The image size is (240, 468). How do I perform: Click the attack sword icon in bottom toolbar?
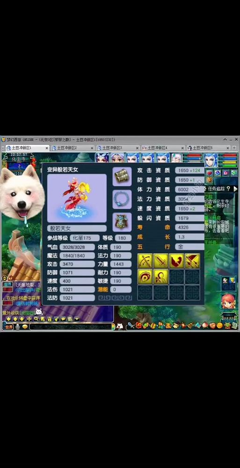coord(131,325)
